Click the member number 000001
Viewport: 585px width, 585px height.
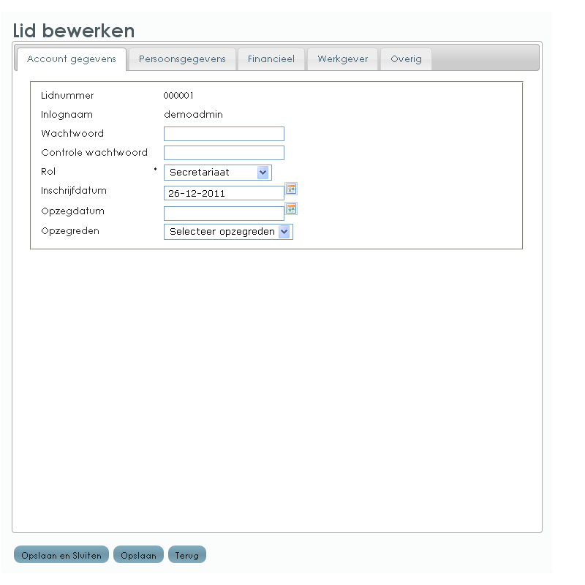[178, 96]
